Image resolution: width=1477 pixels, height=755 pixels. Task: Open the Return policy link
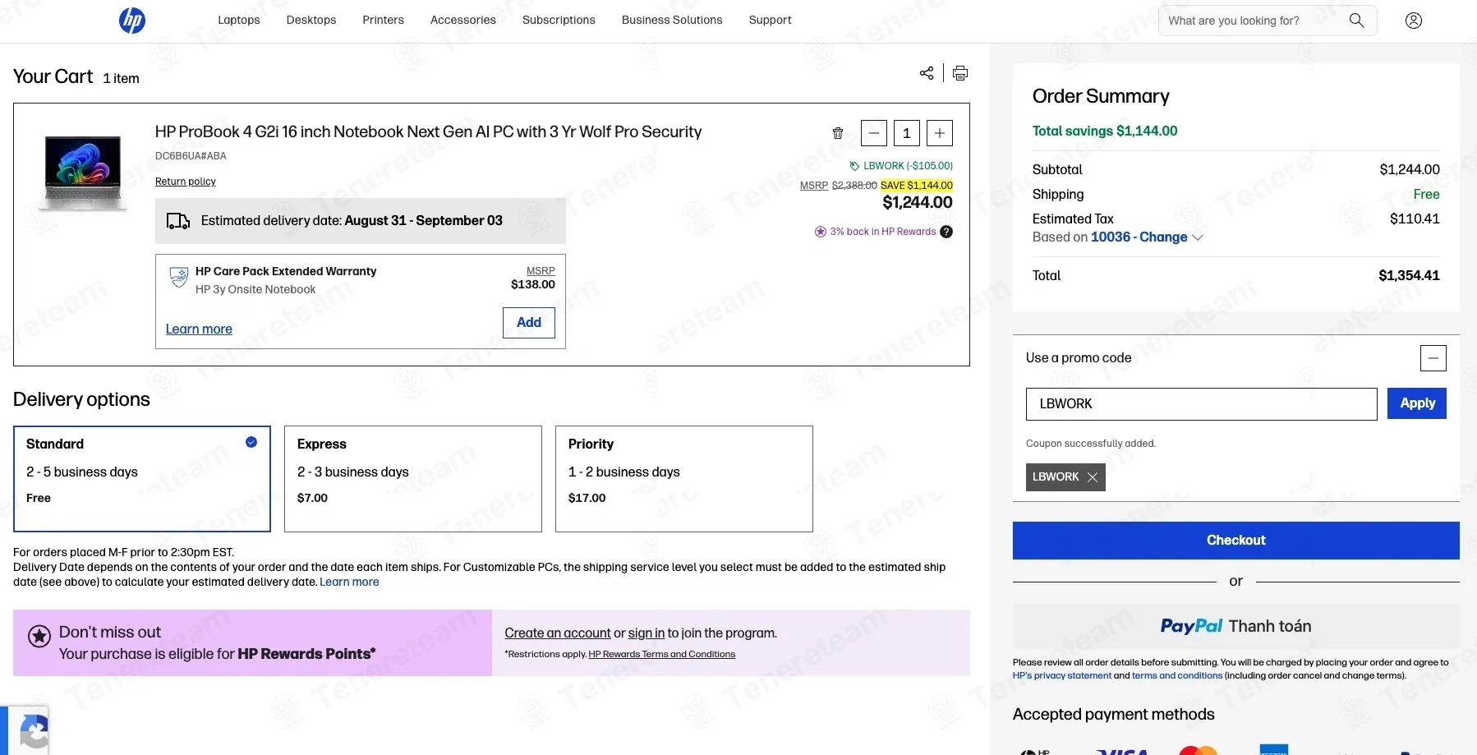pos(186,182)
